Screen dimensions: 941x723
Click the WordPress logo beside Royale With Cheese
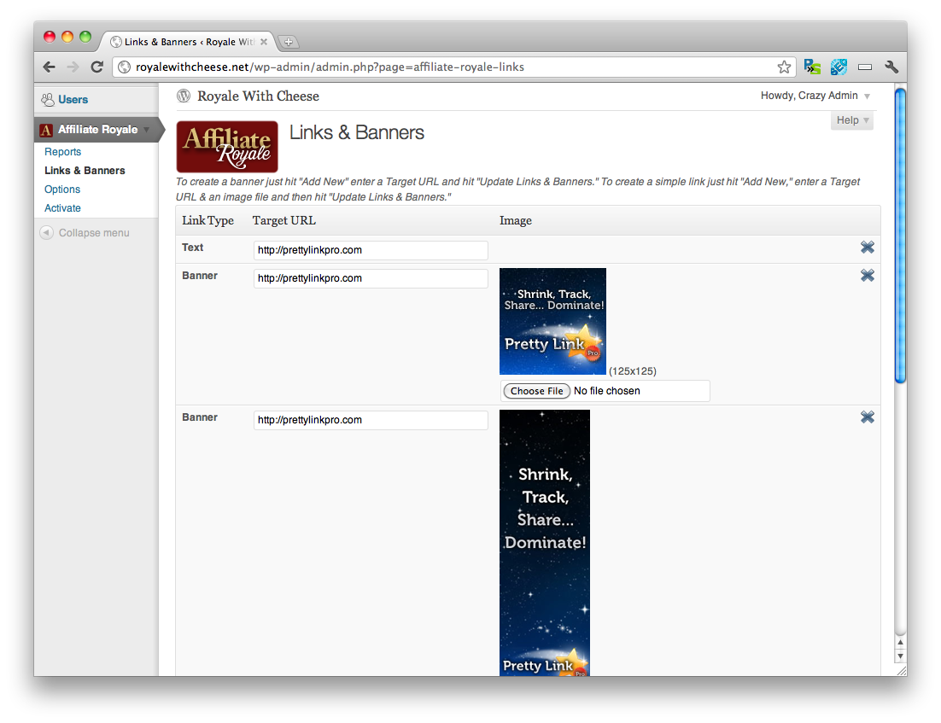[183, 96]
